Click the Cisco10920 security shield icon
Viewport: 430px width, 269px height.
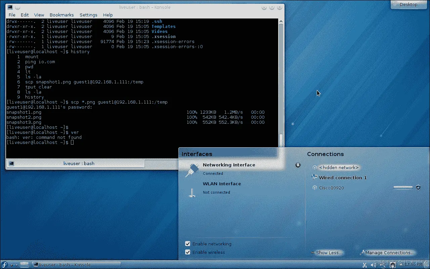(418, 188)
